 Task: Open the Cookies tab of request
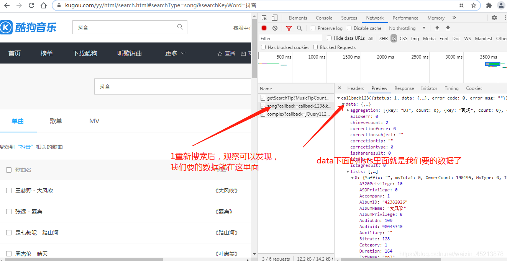click(x=474, y=88)
